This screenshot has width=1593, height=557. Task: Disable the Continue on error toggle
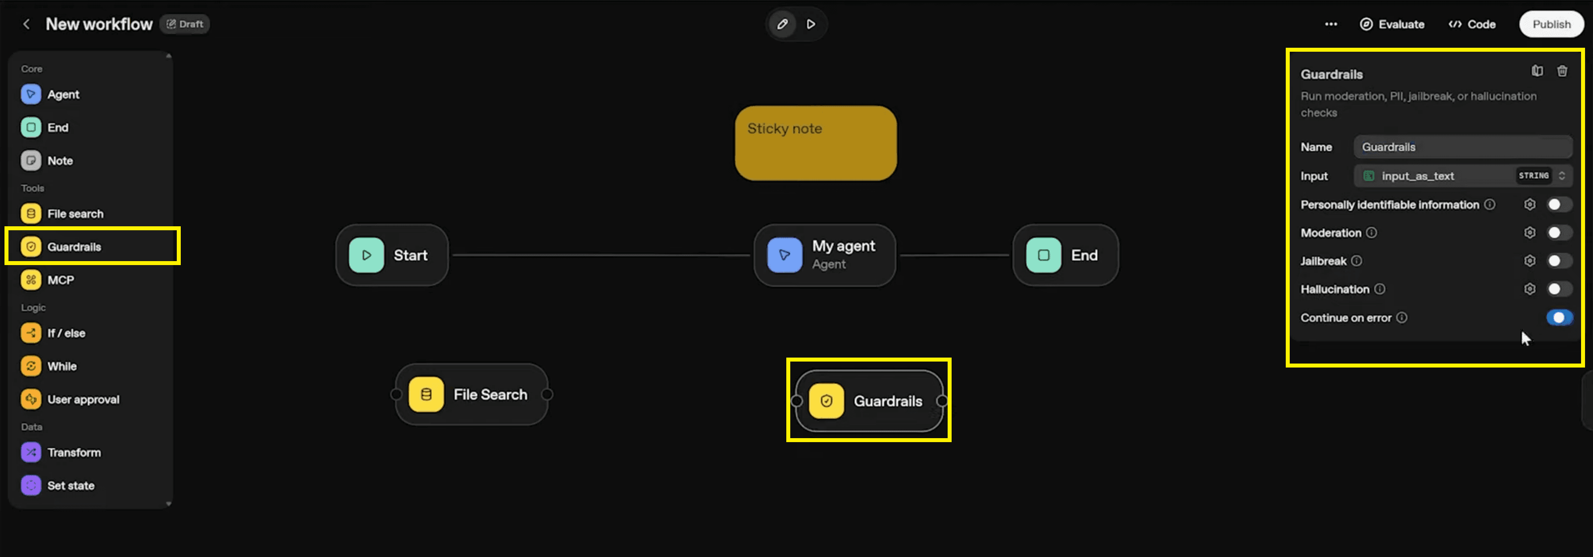[x=1558, y=317]
